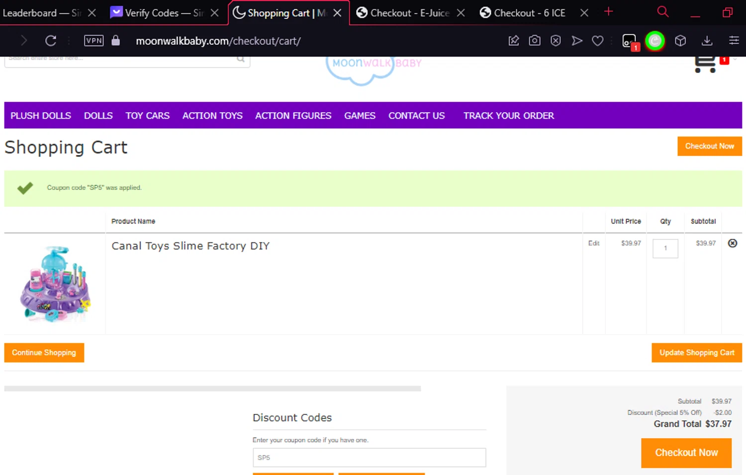The width and height of the screenshot is (746, 475).
Task: Close the Verify Codes tab
Action: [x=214, y=13]
